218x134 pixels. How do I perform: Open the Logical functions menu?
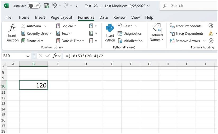(x=66, y=26)
